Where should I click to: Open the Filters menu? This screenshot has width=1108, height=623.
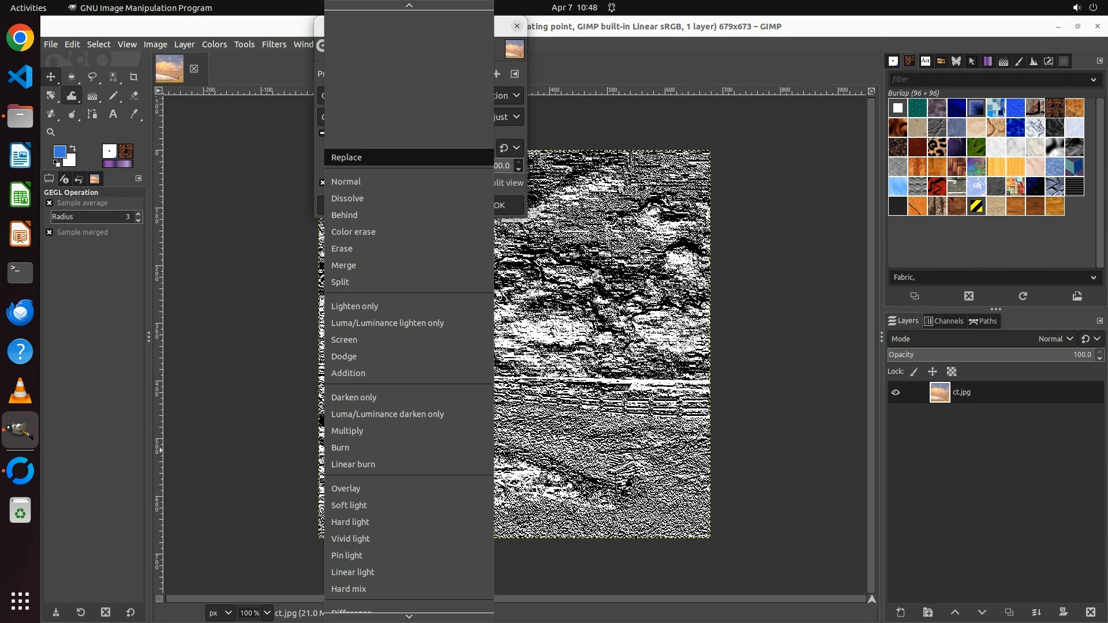tap(274, 44)
